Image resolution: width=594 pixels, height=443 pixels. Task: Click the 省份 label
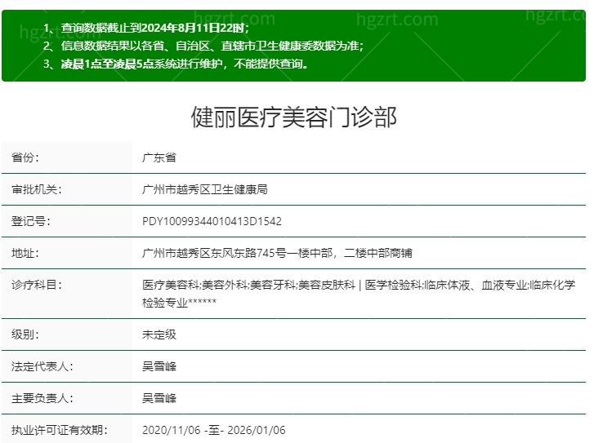[x=25, y=157]
